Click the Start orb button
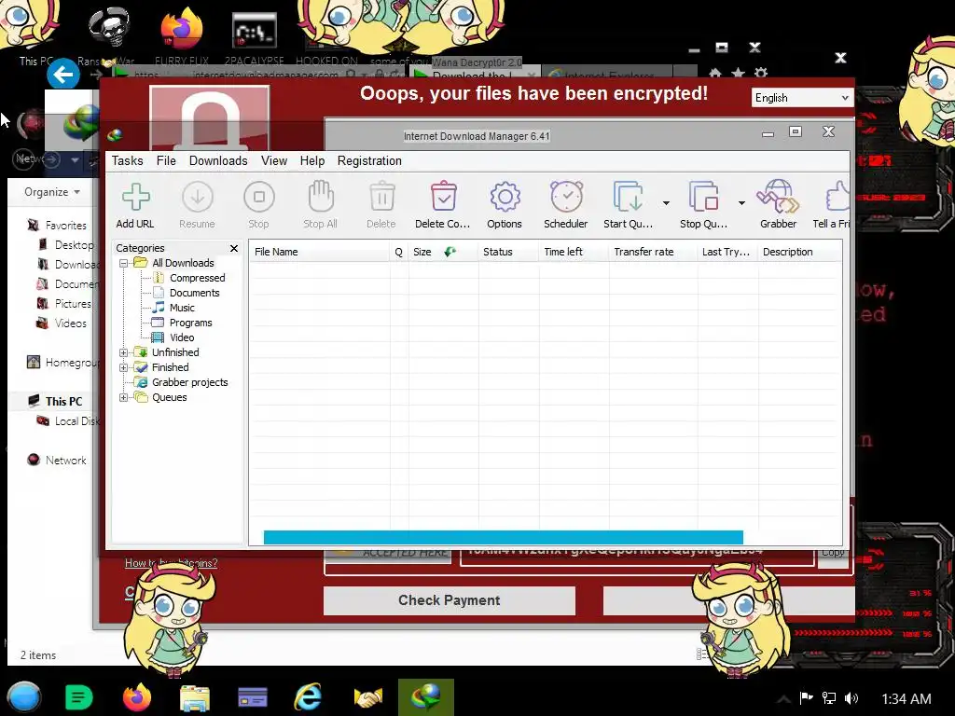Viewport: 955px width, 716px height. pyautogui.click(x=23, y=697)
